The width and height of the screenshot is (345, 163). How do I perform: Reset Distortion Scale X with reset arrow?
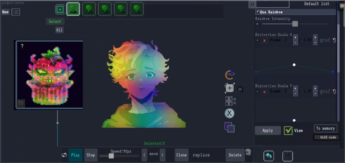click(x=334, y=40)
